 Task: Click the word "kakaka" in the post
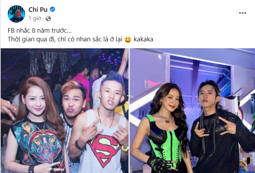click(x=144, y=39)
